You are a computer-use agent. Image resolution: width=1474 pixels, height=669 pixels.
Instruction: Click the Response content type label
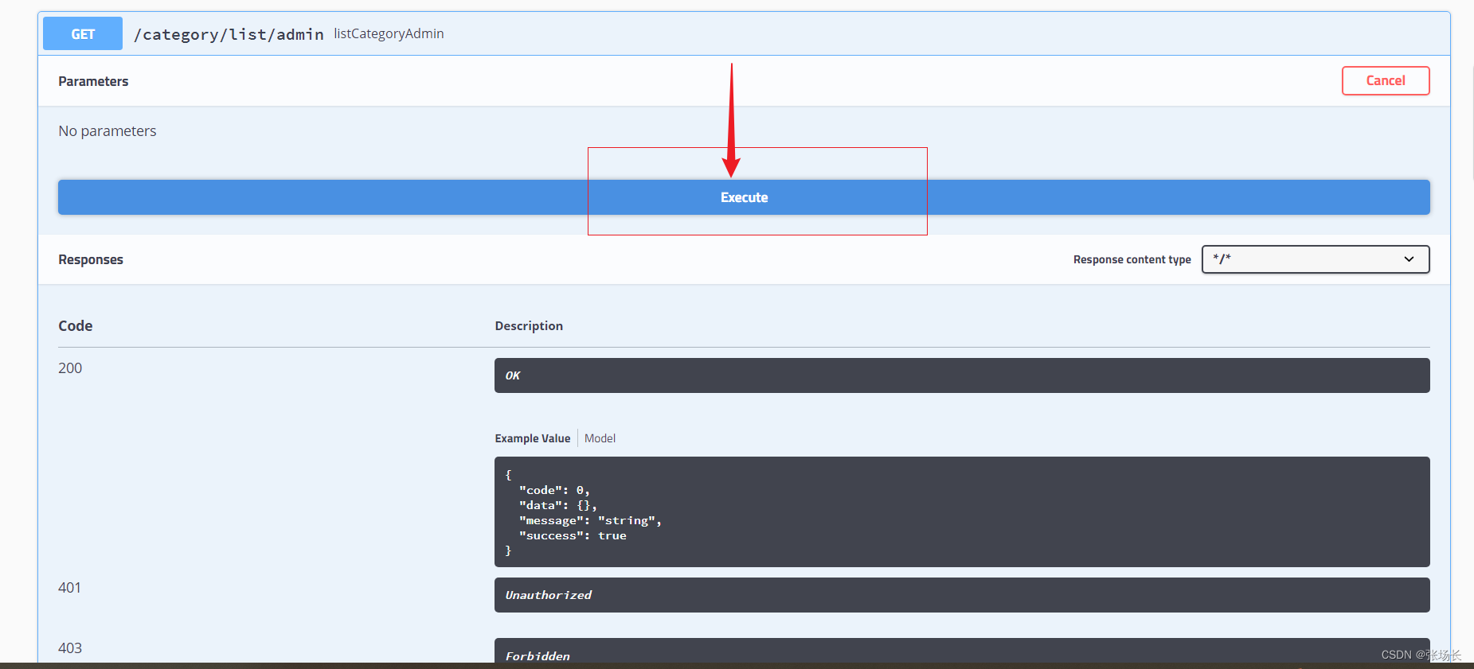1132,259
